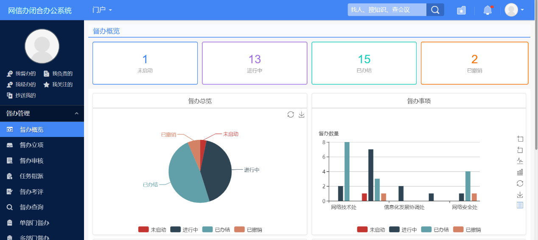Click the 督办考评 edit icon
The width and height of the screenshot is (538, 240).
pos(10,192)
